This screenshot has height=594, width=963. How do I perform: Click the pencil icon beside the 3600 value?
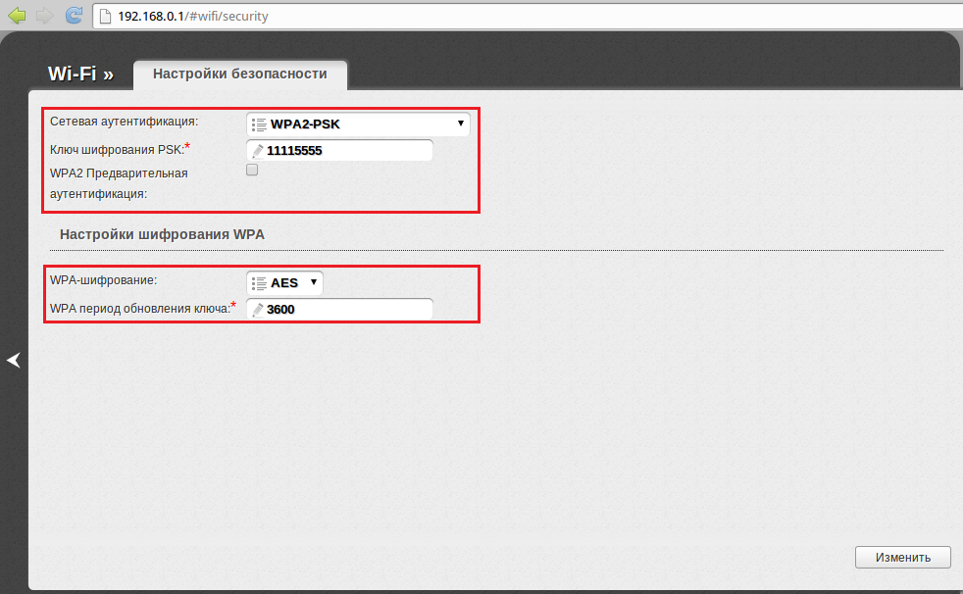pos(258,310)
